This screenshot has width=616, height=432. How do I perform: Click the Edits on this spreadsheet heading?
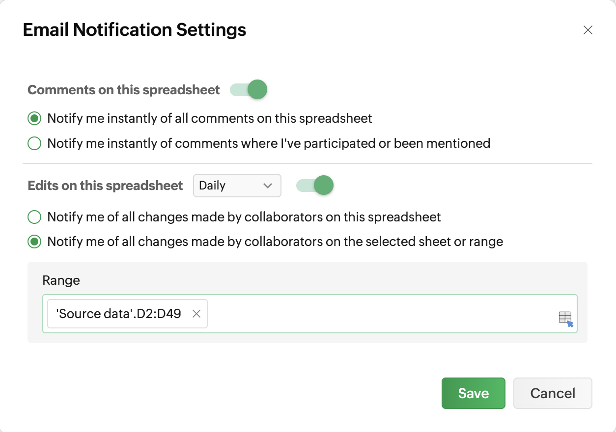(105, 186)
